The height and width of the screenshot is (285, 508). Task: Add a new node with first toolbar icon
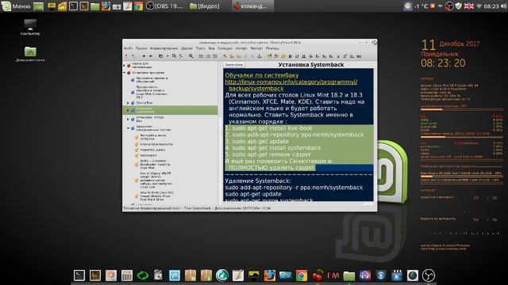[127, 56]
